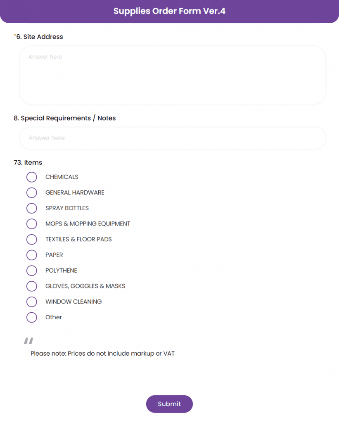Screen dimensions: 339x423
Task: Click the quotation mark icon above the note
Action: point(28,340)
